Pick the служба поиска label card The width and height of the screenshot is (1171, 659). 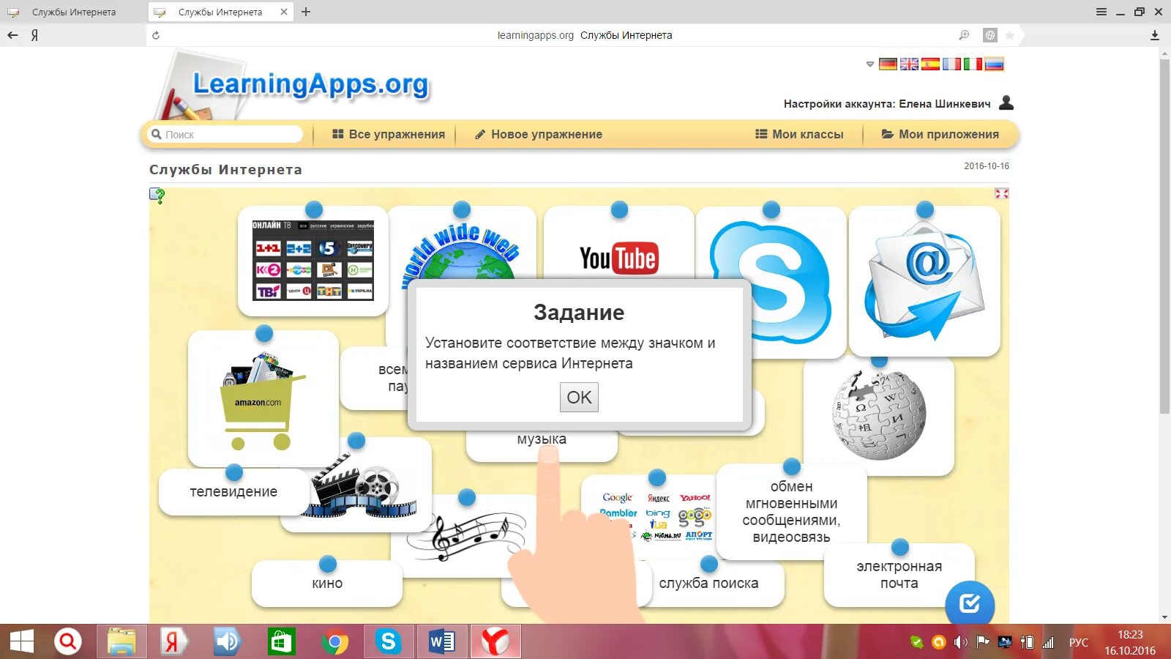coord(708,584)
